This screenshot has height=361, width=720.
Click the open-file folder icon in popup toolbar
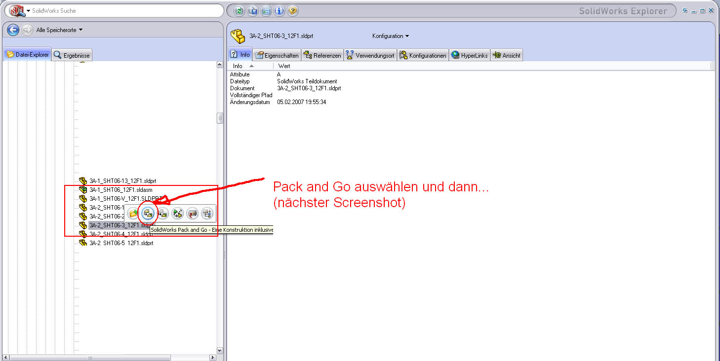tap(133, 214)
